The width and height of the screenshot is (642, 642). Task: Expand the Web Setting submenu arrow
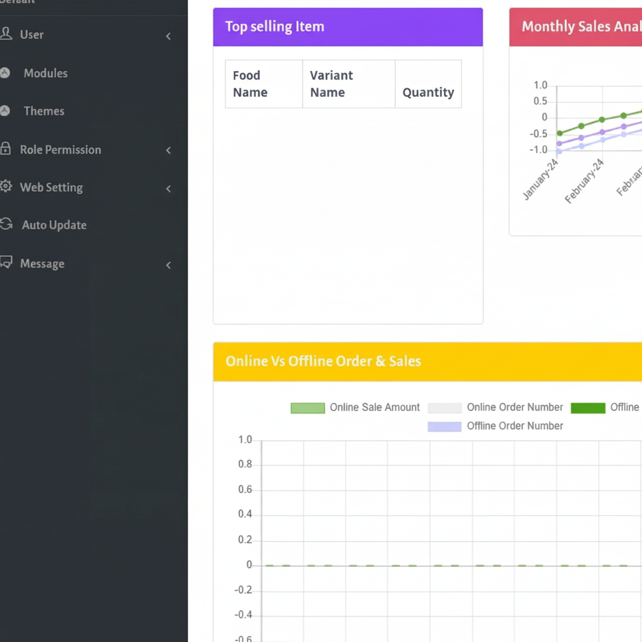pyautogui.click(x=169, y=189)
